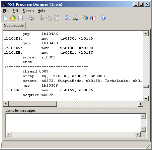The image size is (152, 150).
Task: Open the Search menu
Action: 28,11
